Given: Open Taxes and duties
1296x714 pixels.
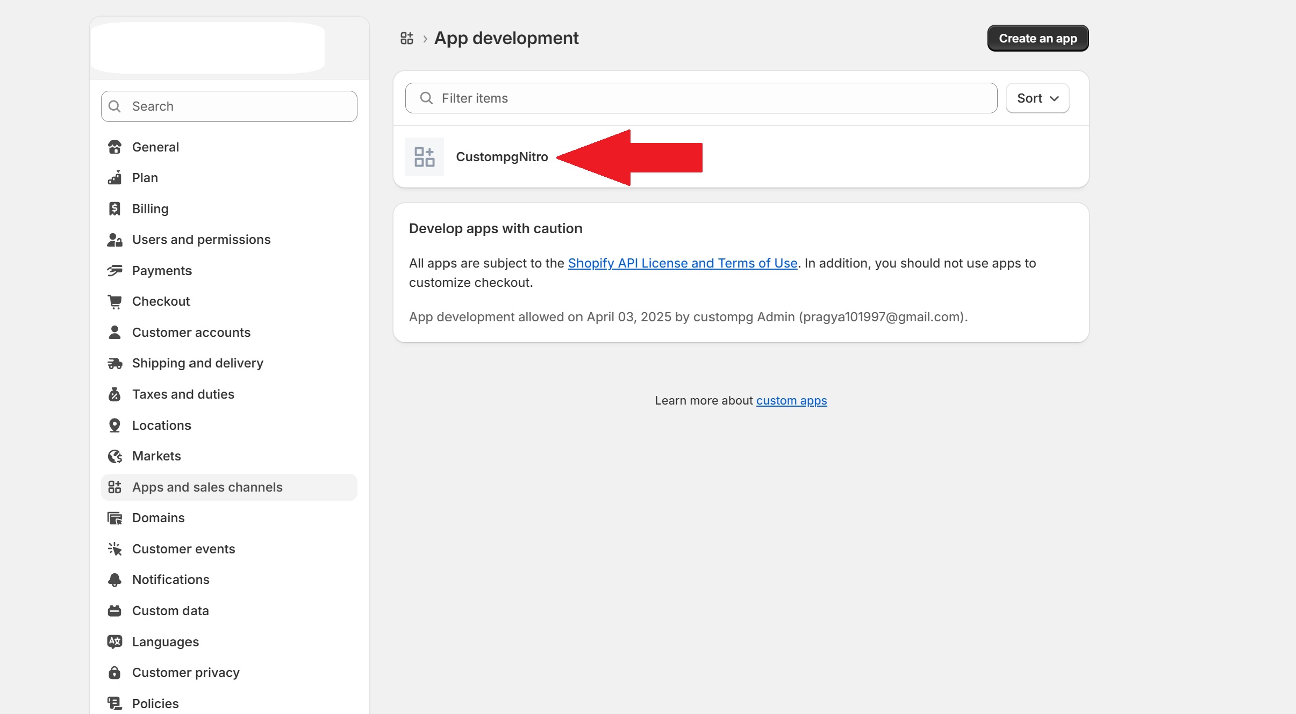Looking at the screenshot, I should [229, 394].
